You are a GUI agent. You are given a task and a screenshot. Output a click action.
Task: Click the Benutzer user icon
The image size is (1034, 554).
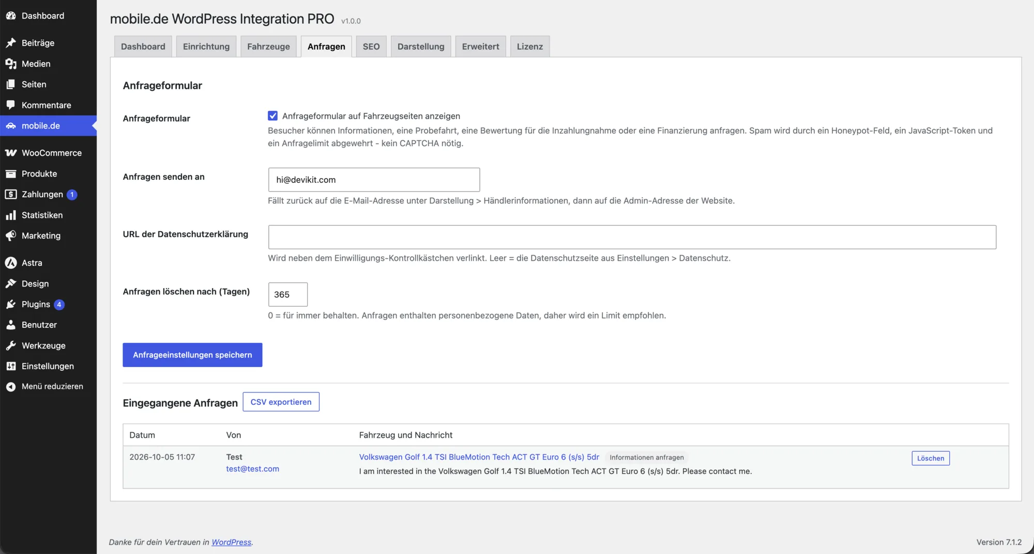11,325
